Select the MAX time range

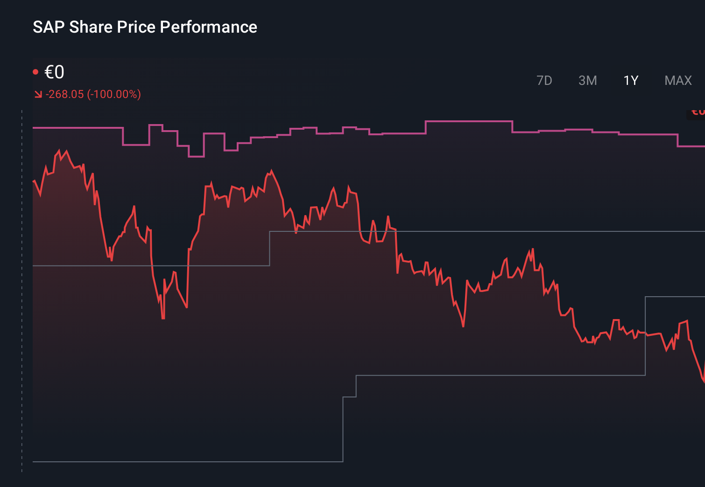coord(677,80)
